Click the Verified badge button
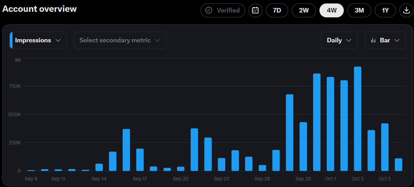414x187 pixels. 223,10
